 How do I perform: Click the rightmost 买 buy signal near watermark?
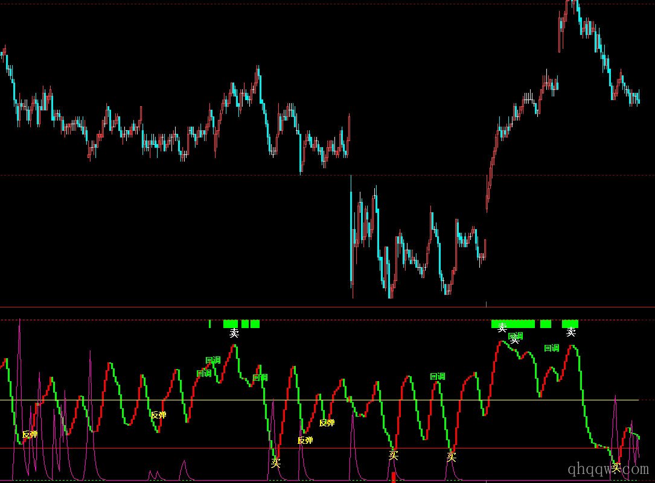(616, 467)
